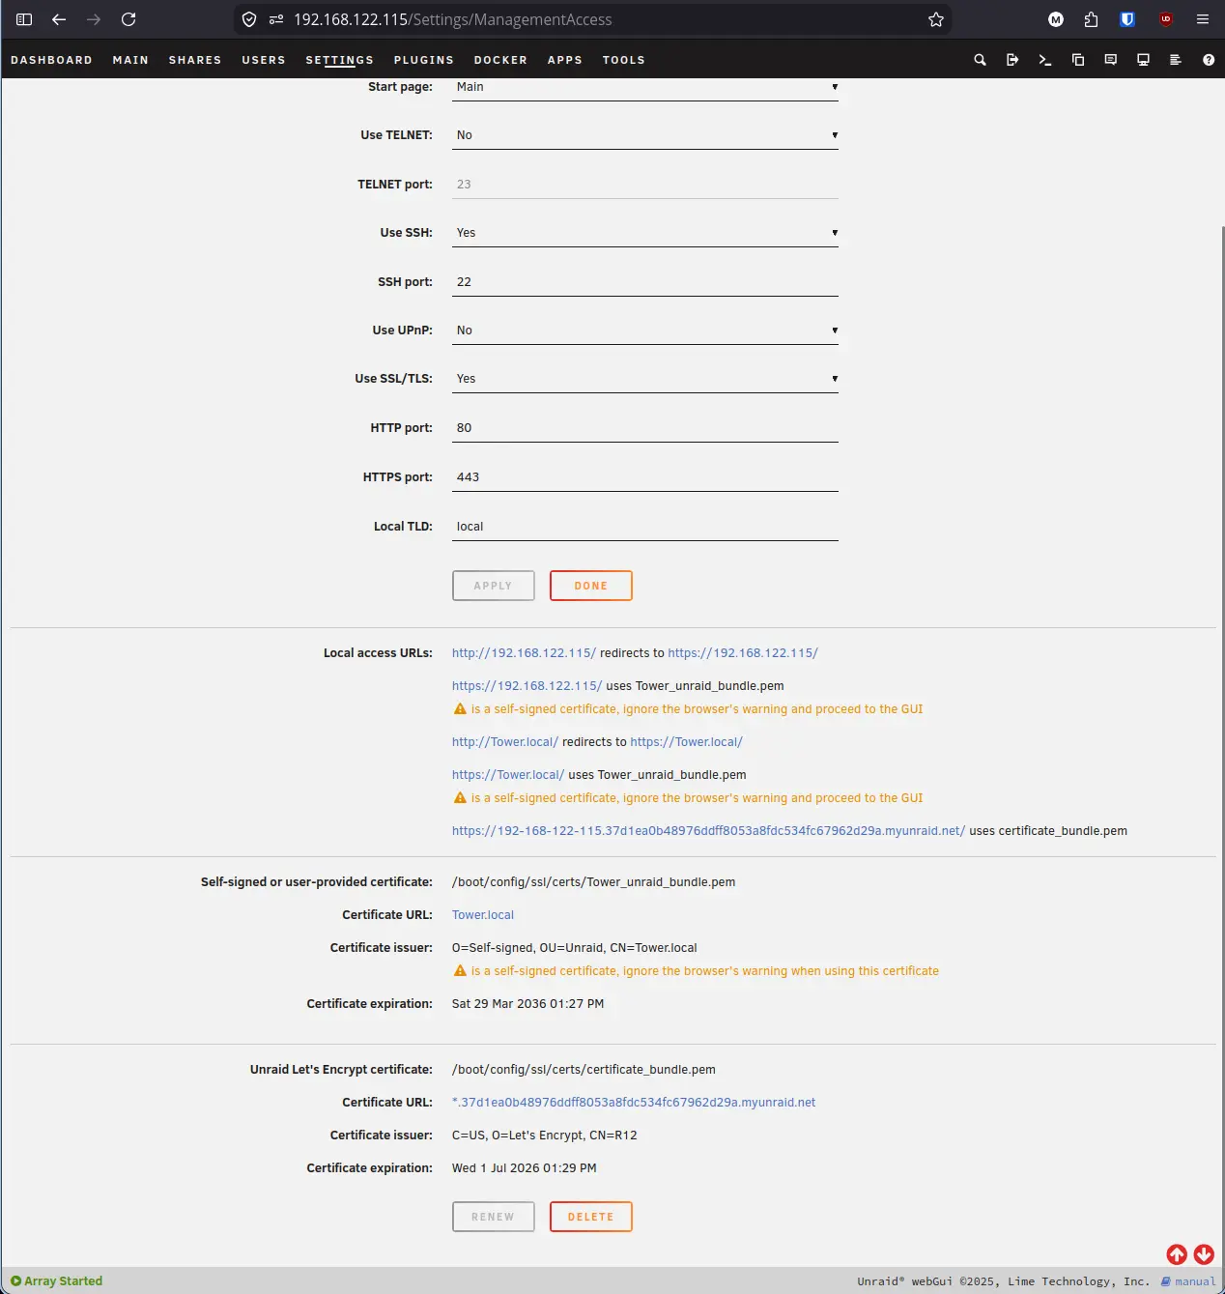The image size is (1225, 1294).
Task: Open the Use SSH dropdown
Action: [645, 233]
